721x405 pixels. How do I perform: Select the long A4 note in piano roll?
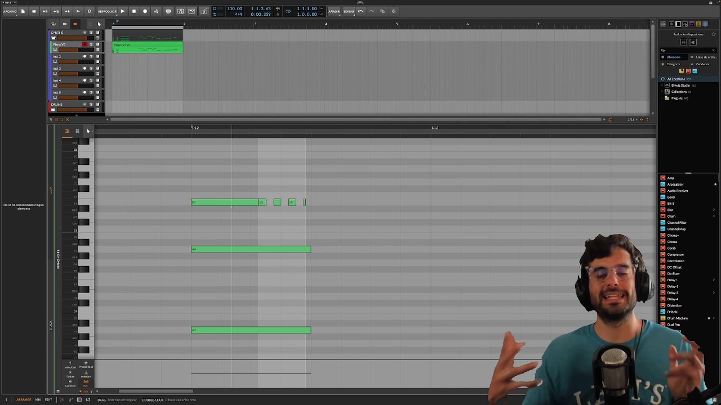pyautogui.click(x=251, y=249)
